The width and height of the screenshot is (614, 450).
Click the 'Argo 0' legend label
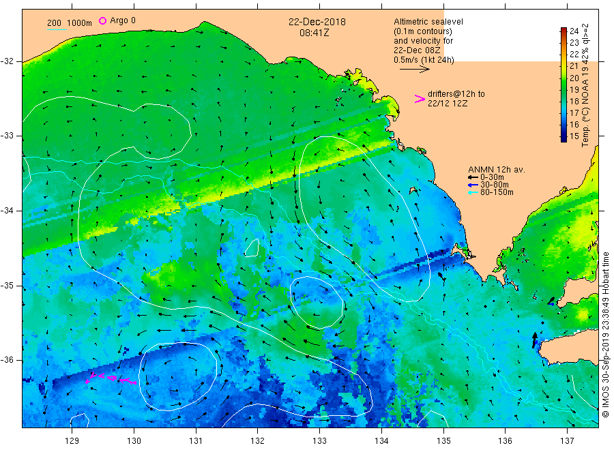[x=123, y=20]
